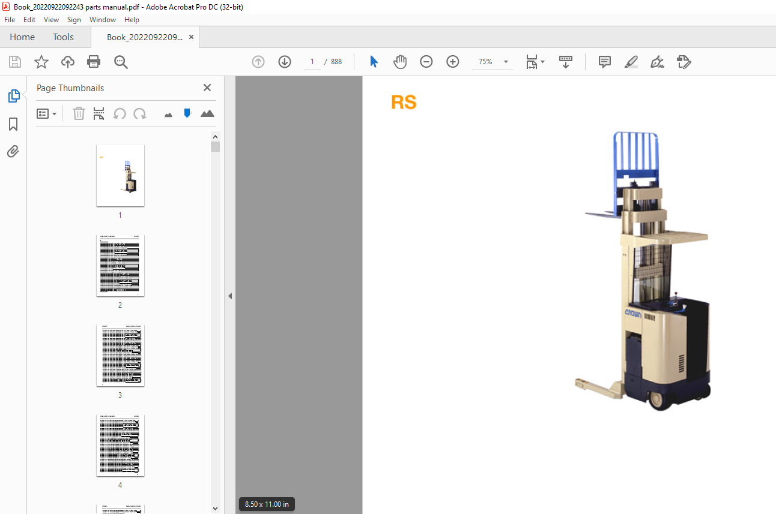This screenshot has height=514, width=776.
Task: Select page 4 thumbnail
Action: 120,445
